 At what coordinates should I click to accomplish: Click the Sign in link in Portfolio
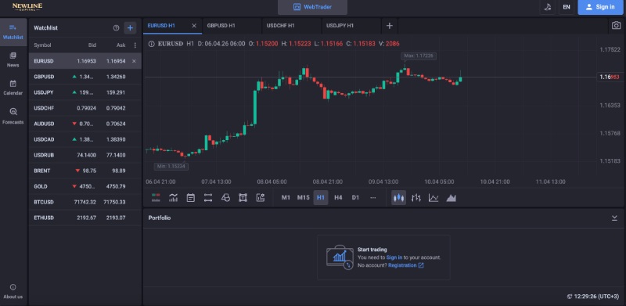(x=394, y=257)
